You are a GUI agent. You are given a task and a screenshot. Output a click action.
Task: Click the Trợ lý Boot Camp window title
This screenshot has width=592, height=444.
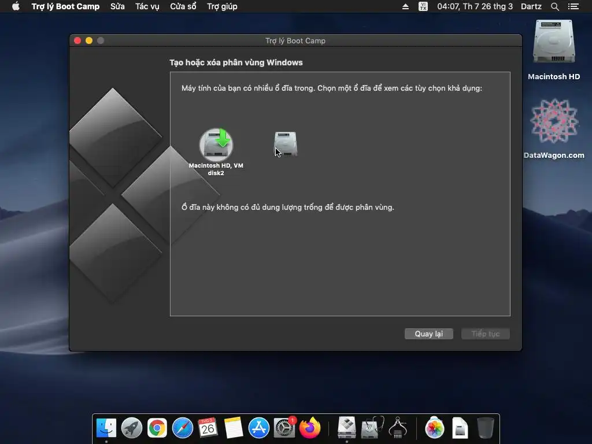pyautogui.click(x=295, y=41)
